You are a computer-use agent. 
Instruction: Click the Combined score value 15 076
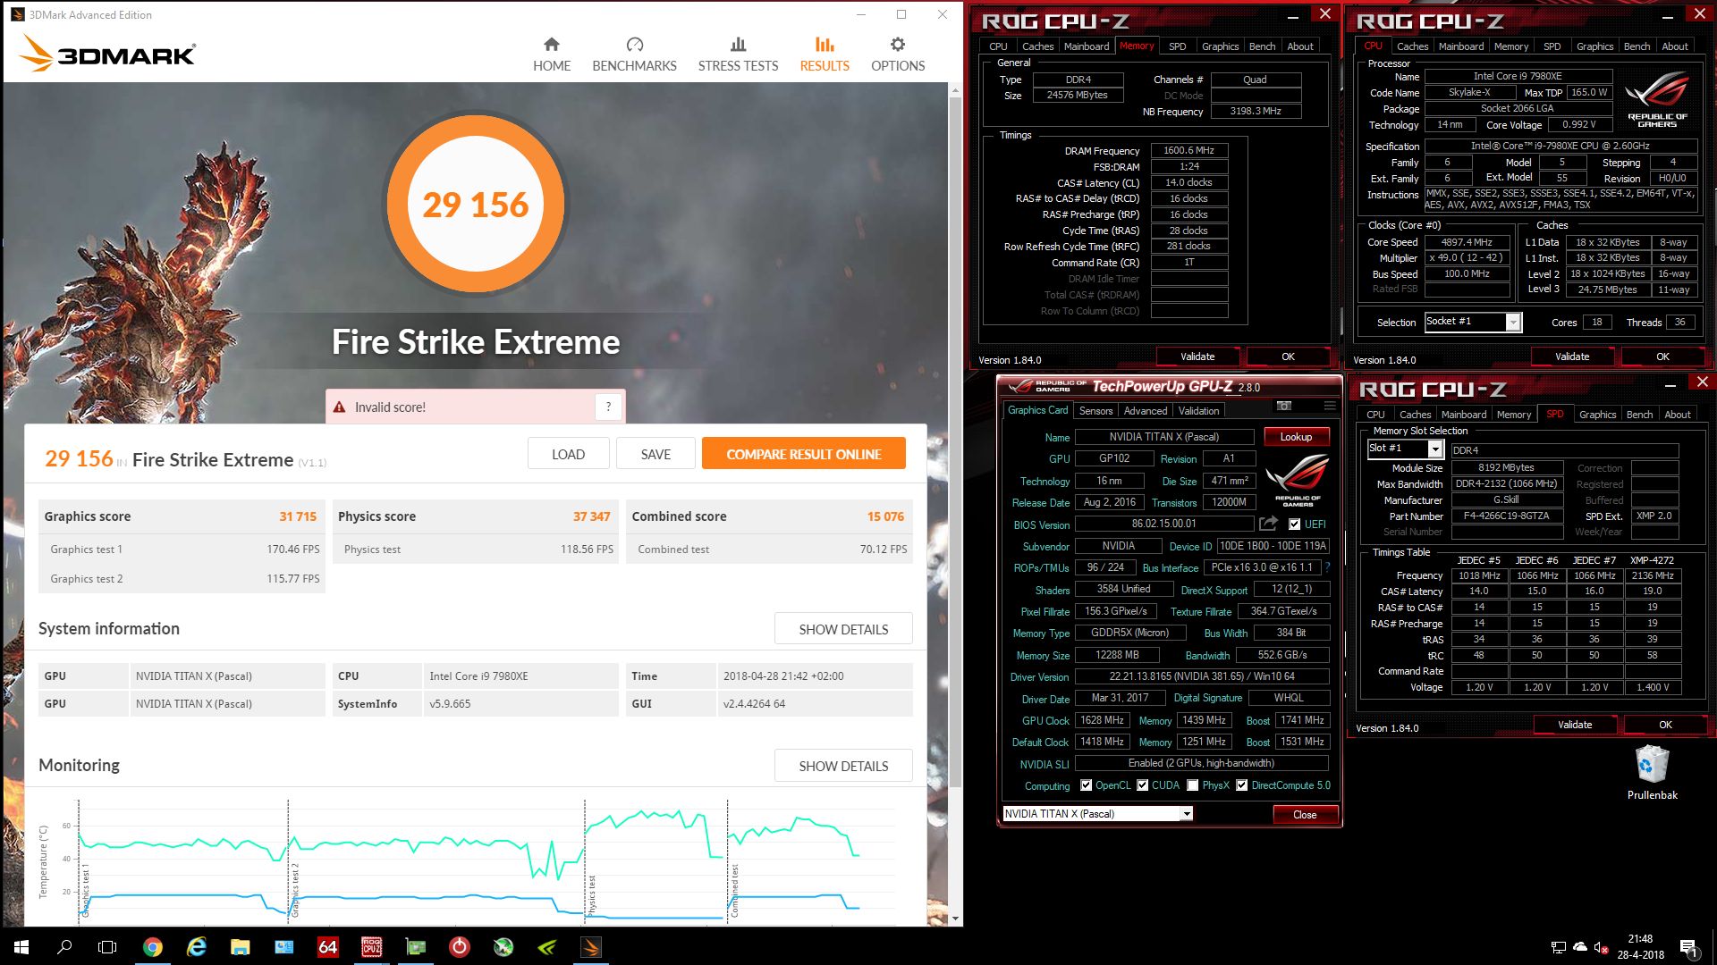tap(885, 516)
